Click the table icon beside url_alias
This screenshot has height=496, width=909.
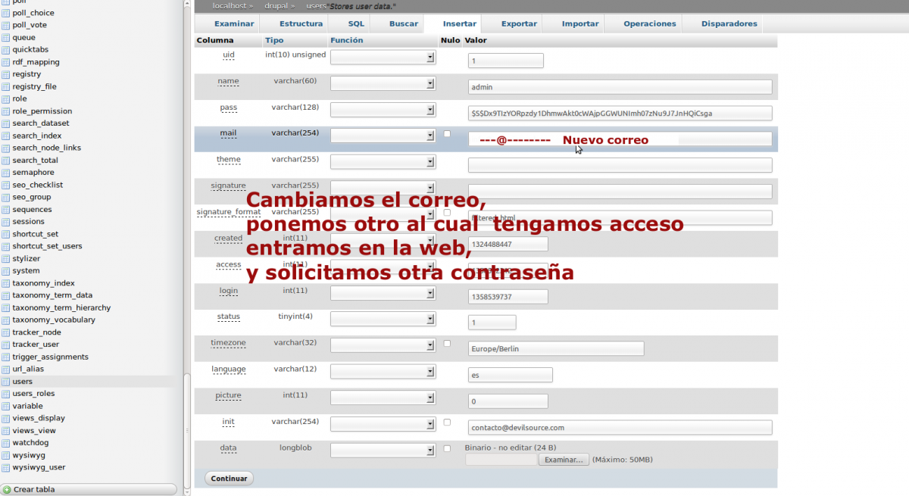(x=6, y=370)
